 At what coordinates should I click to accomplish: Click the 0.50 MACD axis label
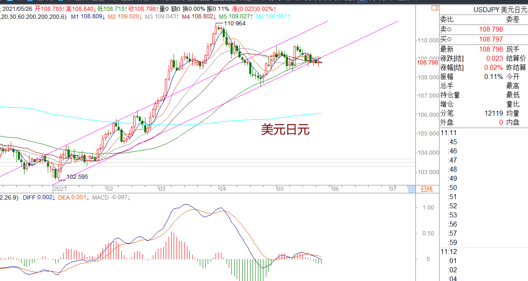(x=428, y=233)
